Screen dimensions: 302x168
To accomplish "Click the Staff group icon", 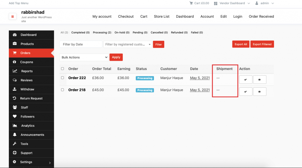I will tap(15, 107).
